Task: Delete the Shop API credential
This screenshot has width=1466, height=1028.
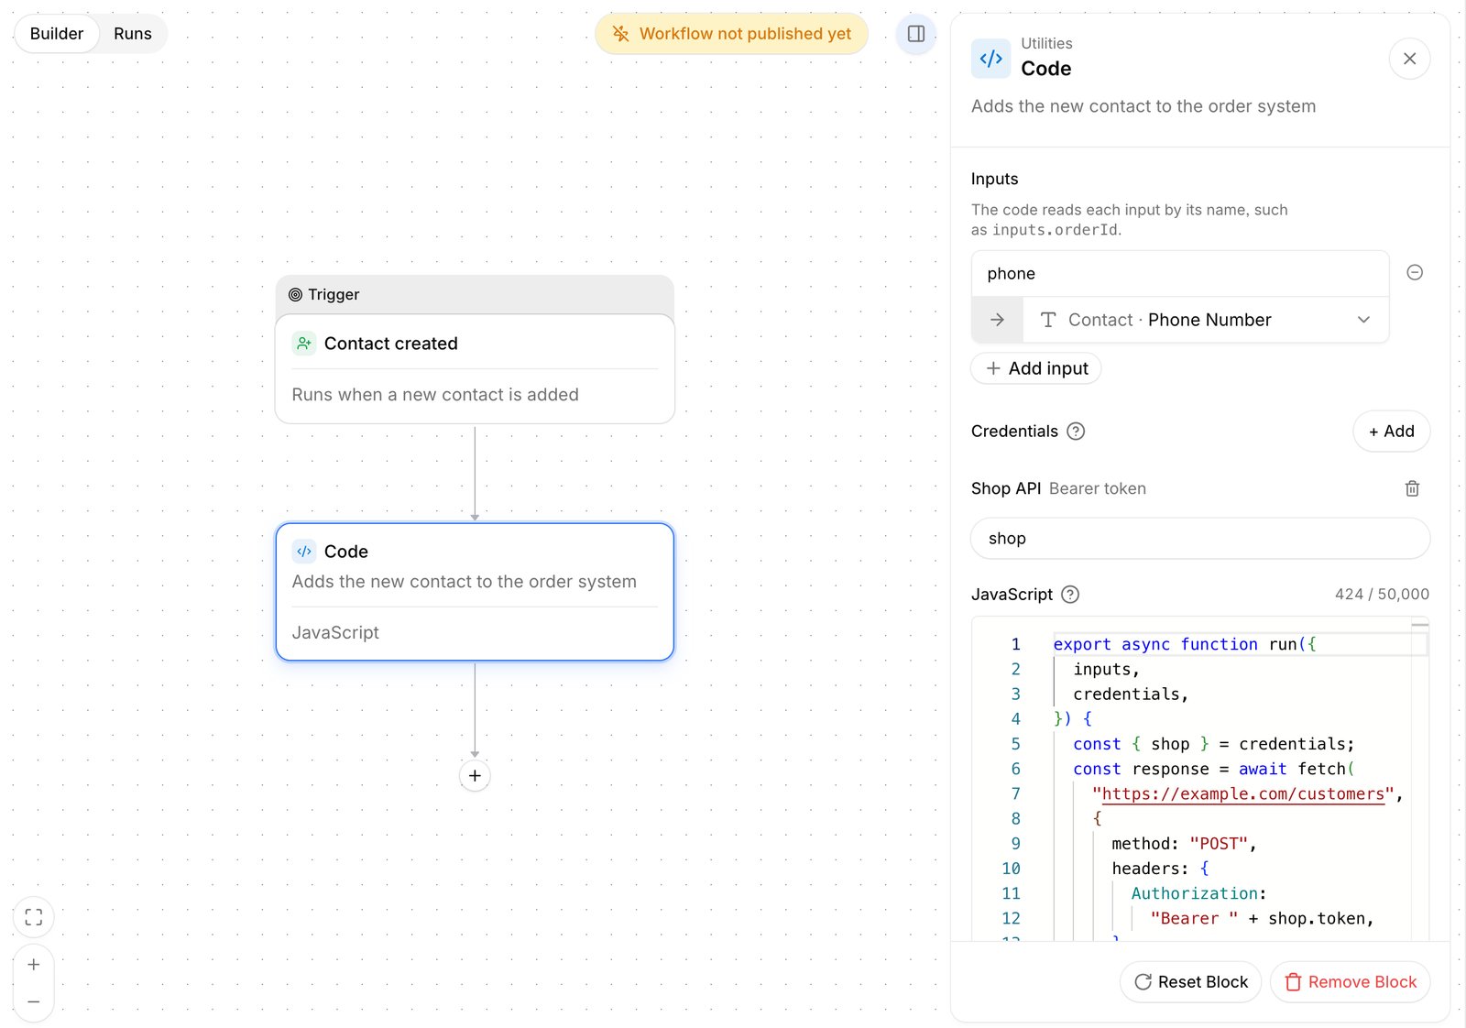Action: point(1412,488)
